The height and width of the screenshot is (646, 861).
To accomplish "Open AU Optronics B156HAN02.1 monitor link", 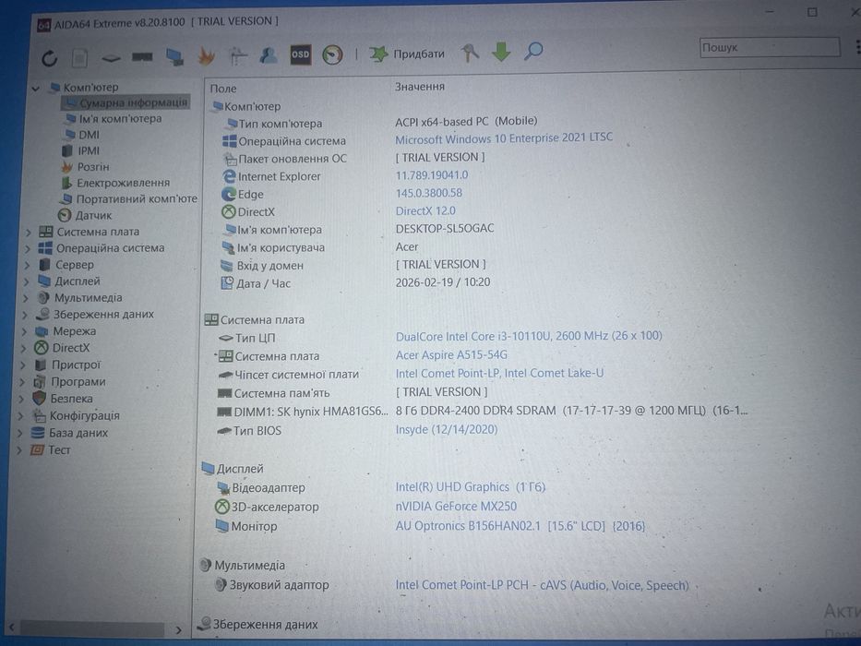I will 520,526.
